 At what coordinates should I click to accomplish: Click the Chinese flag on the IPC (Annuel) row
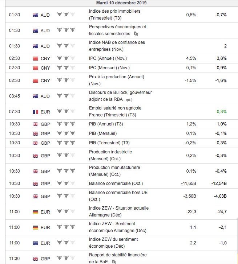[x=35, y=58]
